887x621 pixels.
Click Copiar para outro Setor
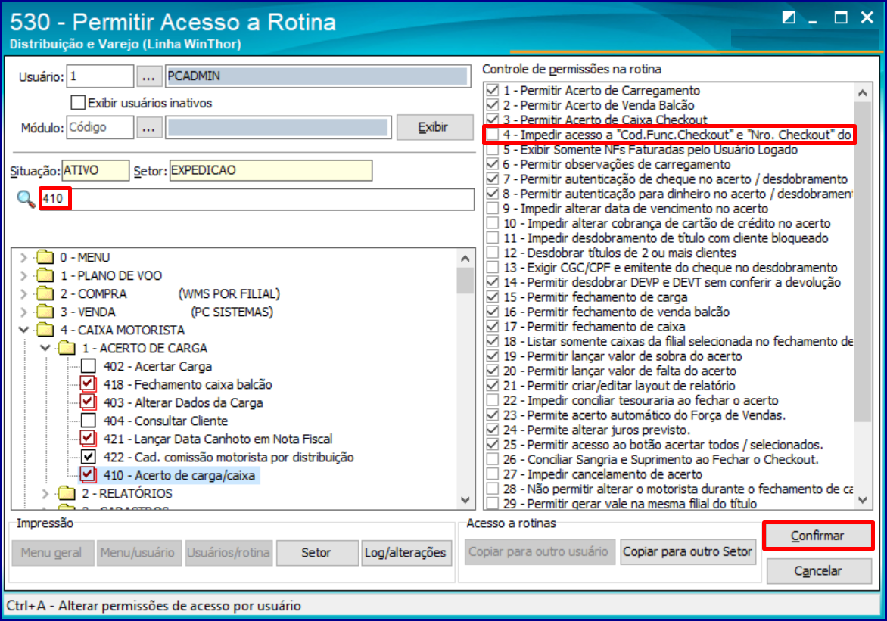tap(687, 551)
